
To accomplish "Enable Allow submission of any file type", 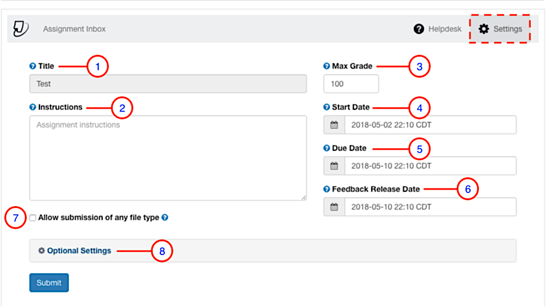I will [x=33, y=218].
